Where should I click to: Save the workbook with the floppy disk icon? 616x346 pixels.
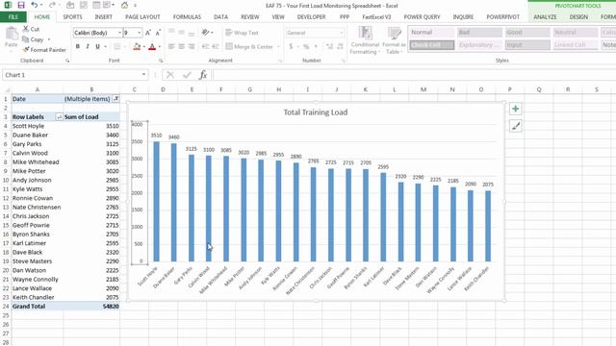21,5
